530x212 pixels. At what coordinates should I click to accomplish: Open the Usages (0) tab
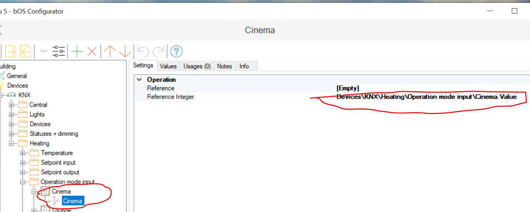(197, 66)
